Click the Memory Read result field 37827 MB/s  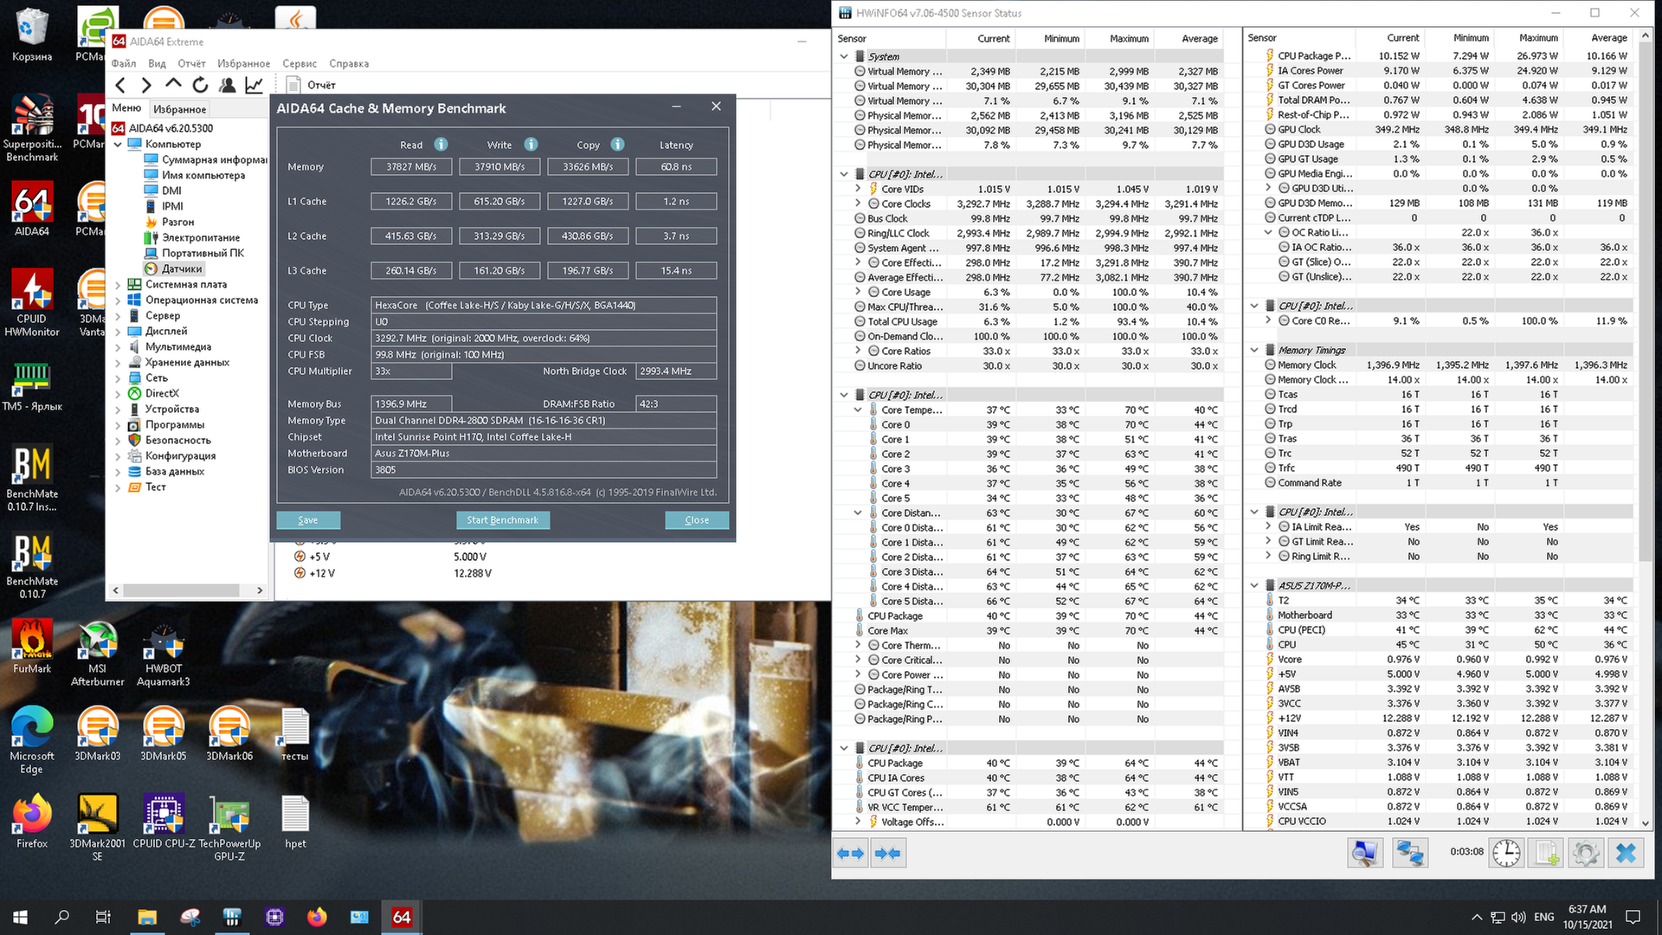click(411, 167)
